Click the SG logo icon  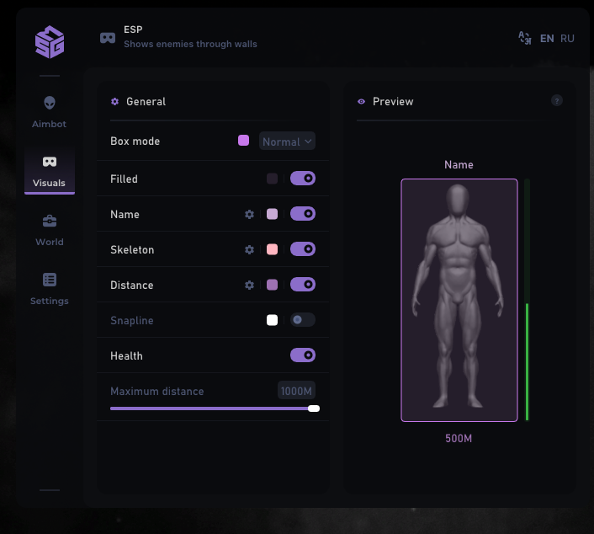click(x=50, y=42)
